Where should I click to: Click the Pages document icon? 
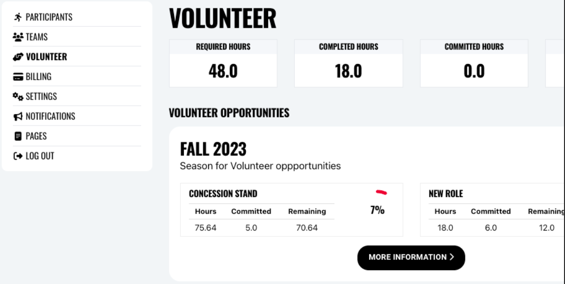click(18, 136)
